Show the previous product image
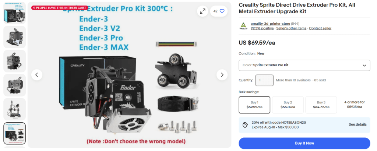 click(37, 75)
